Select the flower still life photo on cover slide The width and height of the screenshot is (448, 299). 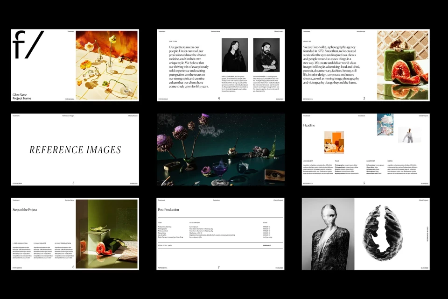click(106, 65)
